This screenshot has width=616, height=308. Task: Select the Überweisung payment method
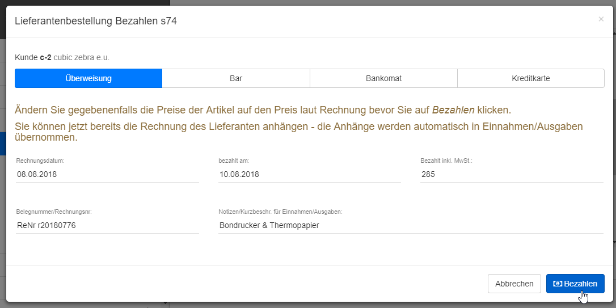(x=88, y=78)
